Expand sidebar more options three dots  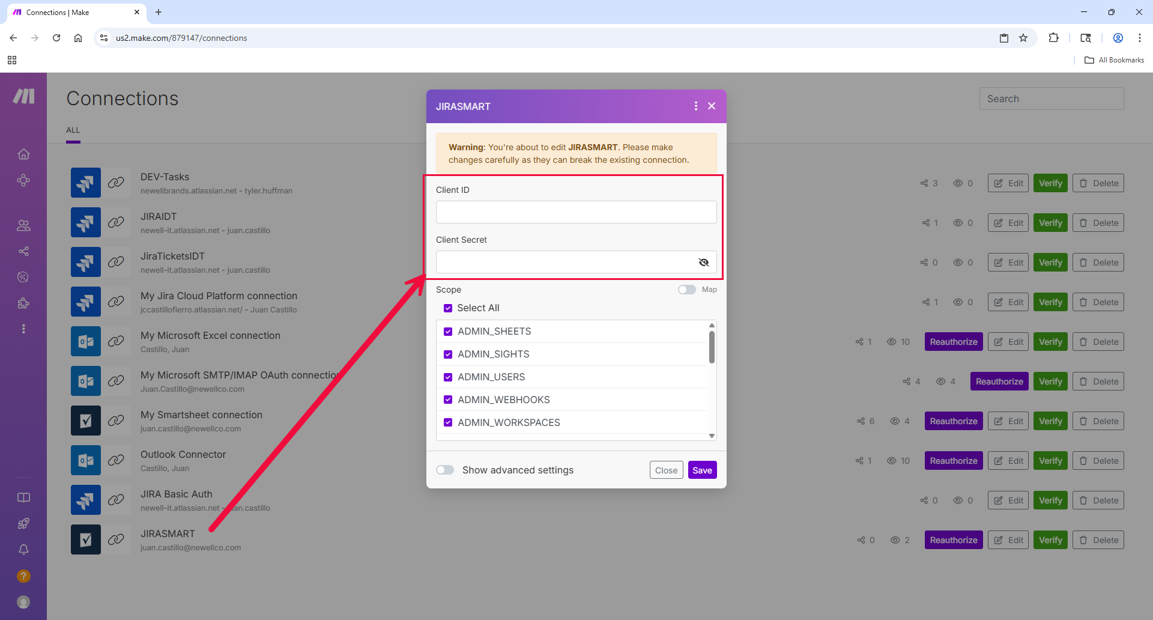point(23,329)
